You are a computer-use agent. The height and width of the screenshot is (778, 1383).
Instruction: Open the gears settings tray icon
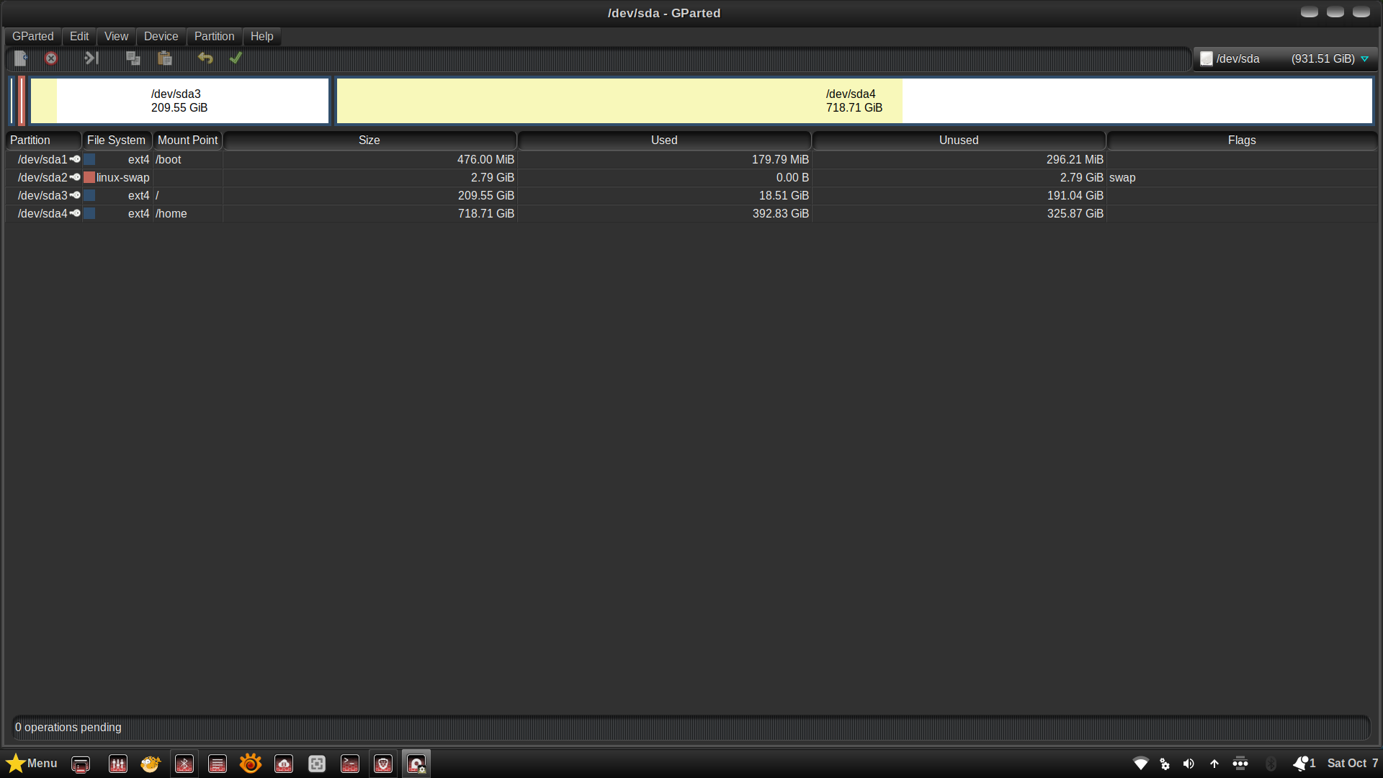pos(1165,764)
